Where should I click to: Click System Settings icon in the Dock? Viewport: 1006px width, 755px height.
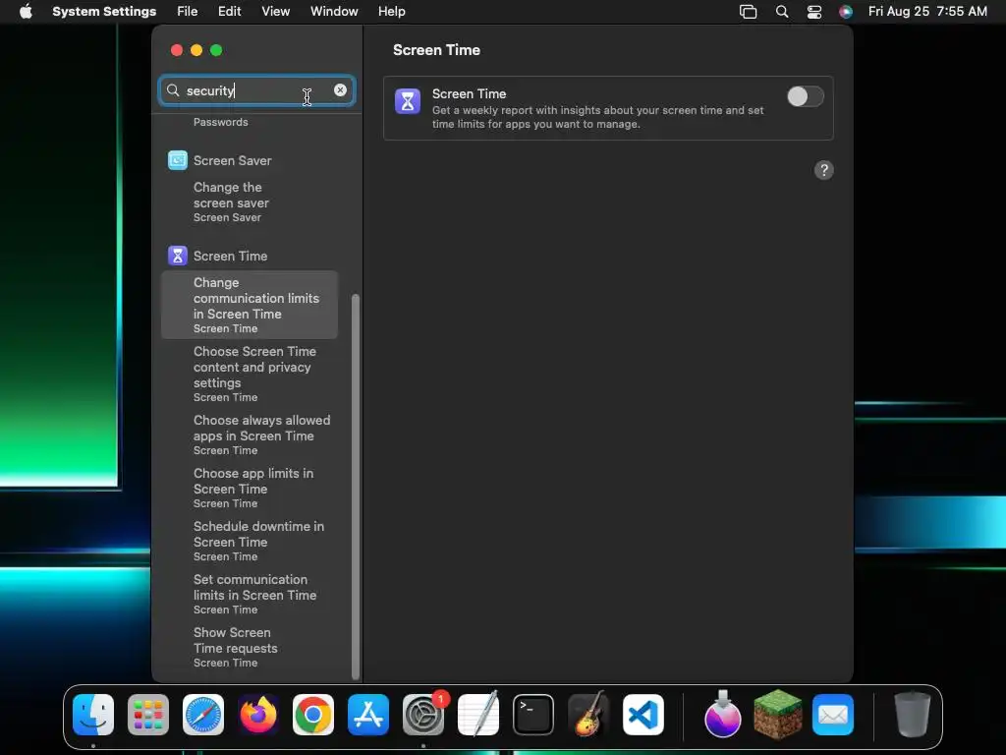point(423,715)
